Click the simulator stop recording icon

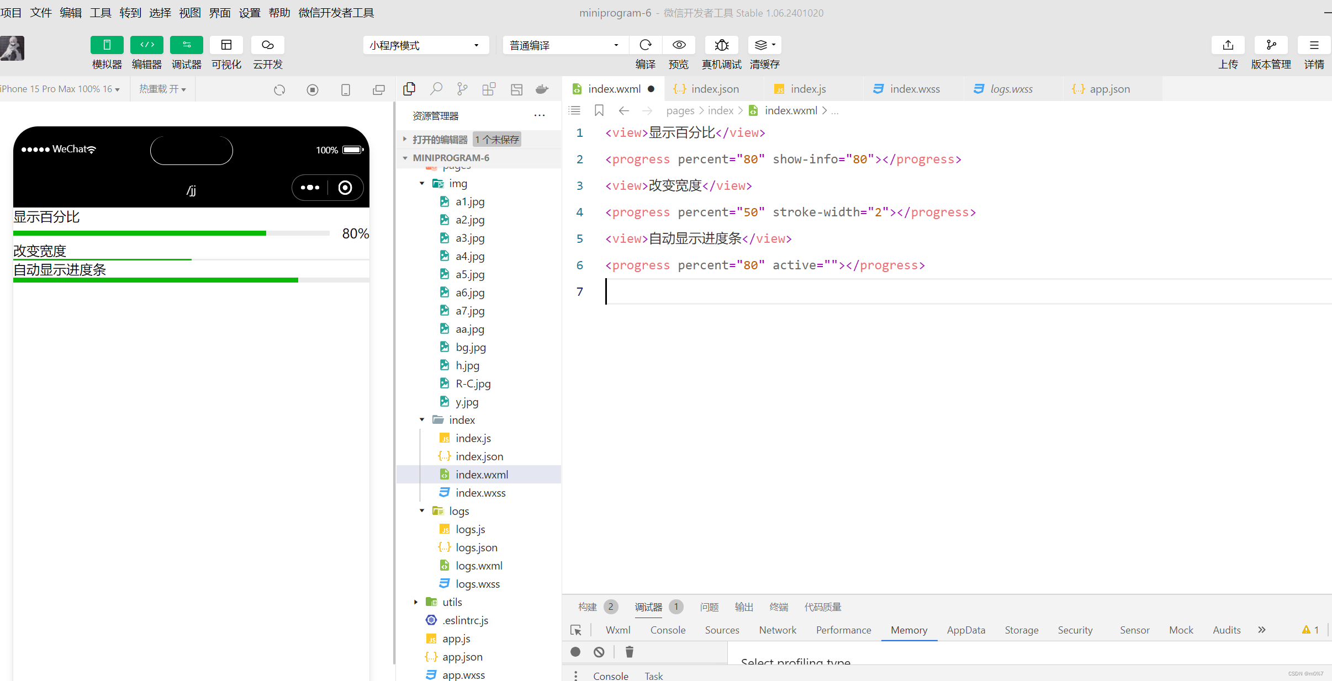tap(313, 89)
